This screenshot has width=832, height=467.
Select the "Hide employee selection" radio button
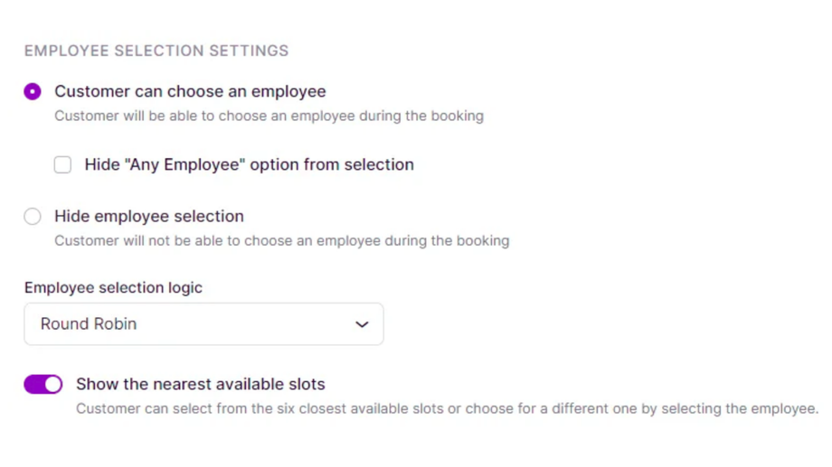[33, 217]
